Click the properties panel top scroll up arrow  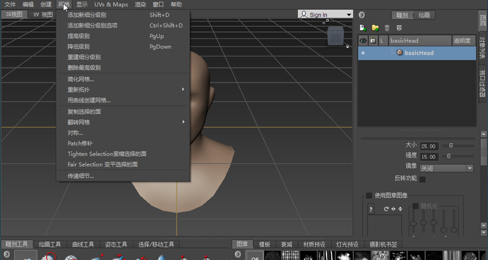click(x=483, y=134)
